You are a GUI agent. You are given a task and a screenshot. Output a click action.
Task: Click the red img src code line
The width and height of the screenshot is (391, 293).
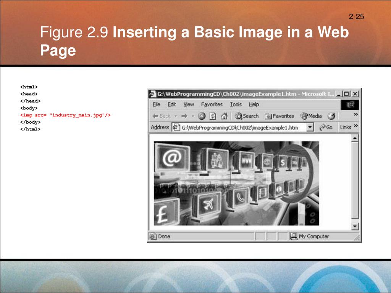[x=65, y=115]
